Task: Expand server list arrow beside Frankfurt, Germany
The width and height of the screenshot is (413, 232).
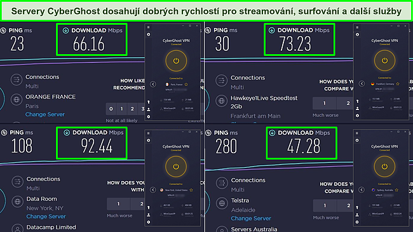Action: 362,83
